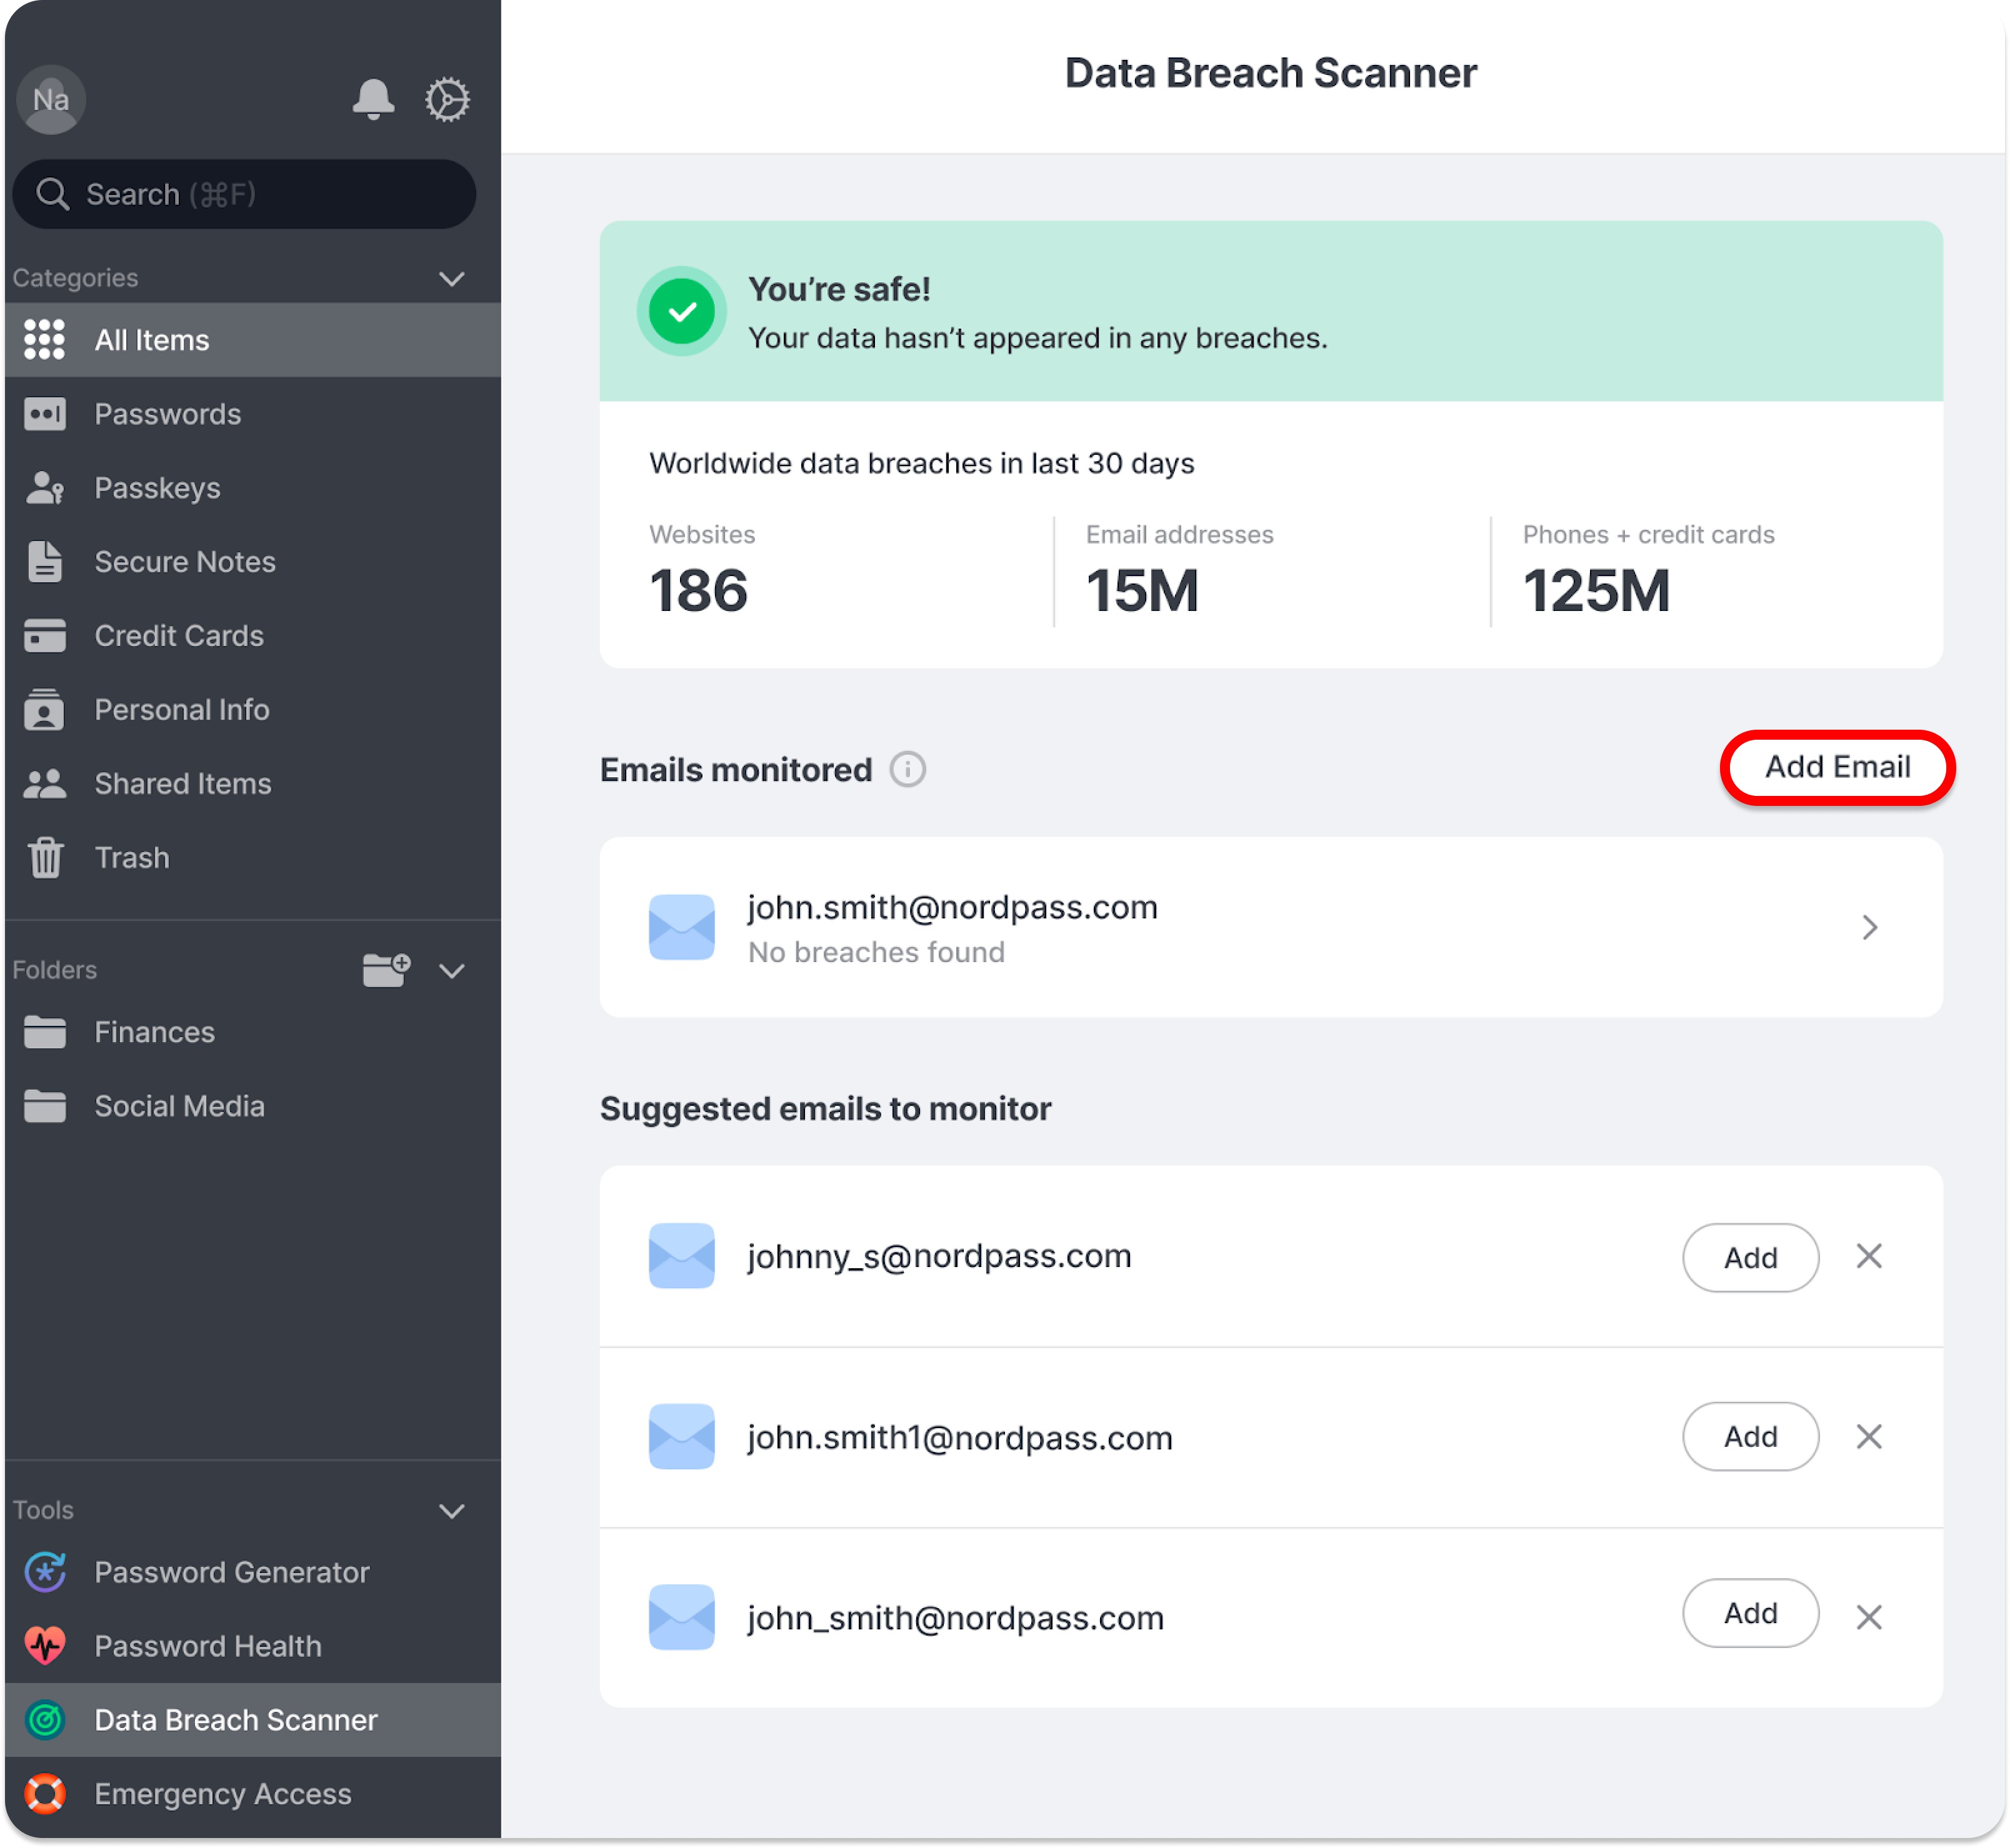This screenshot has width=2010, height=1848.
Task: Open Emergency Access tool
Action: click(x=253, y=1794)
